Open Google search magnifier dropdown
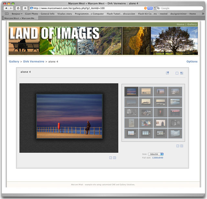Viewport: 207px width, 199px height. pos(158,8)
